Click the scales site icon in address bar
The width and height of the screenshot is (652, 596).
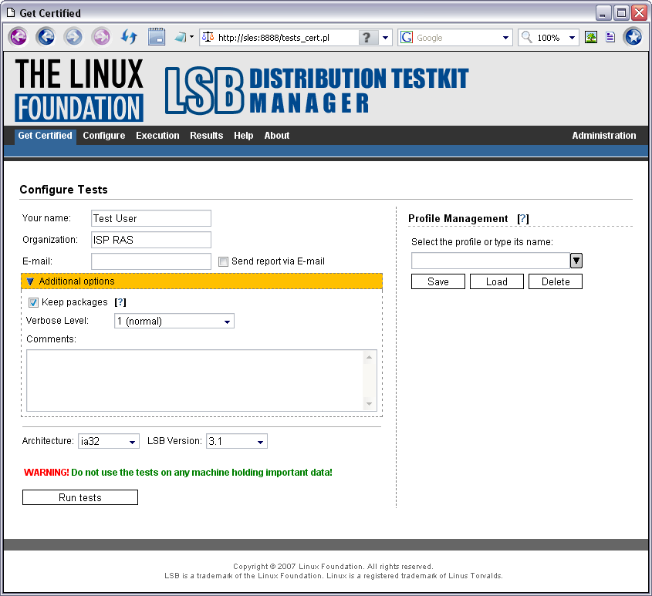208,38
